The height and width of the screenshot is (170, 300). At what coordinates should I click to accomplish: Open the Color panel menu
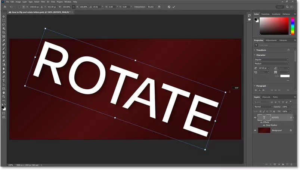click(295, 14)
